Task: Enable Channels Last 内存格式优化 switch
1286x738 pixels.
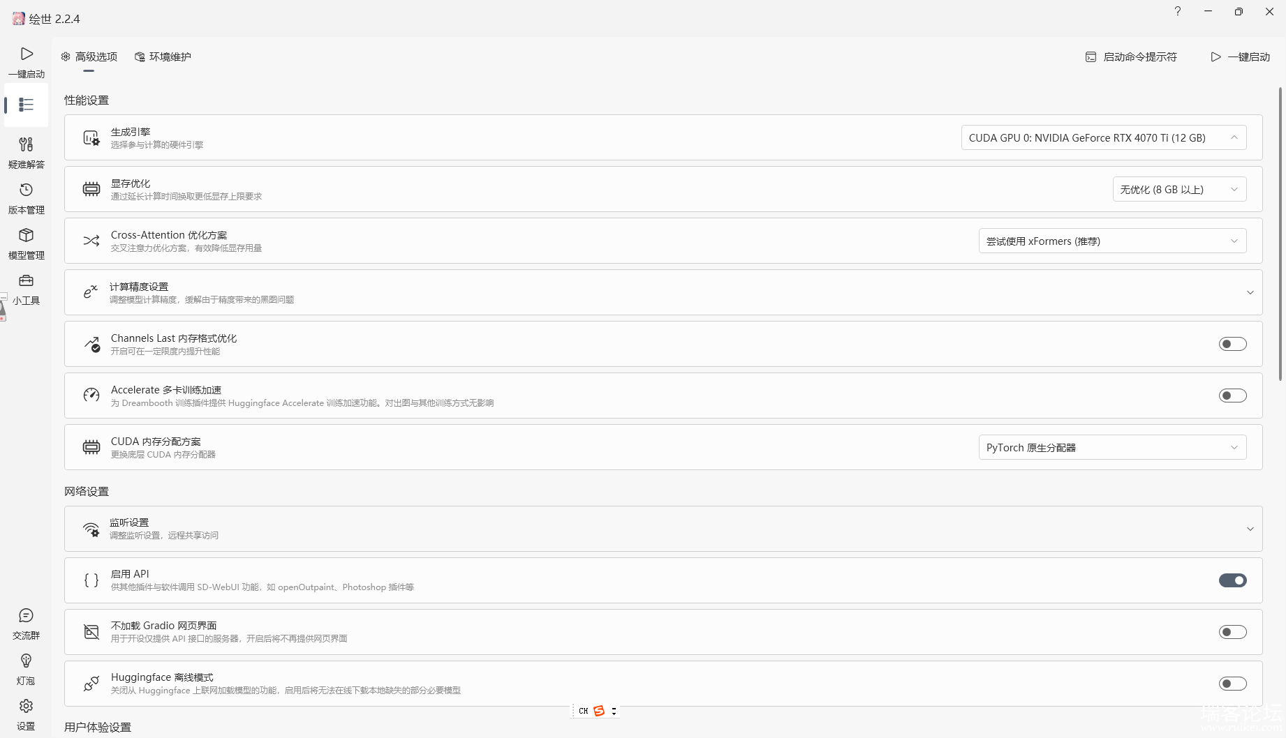Action: tap(1232, 344)
